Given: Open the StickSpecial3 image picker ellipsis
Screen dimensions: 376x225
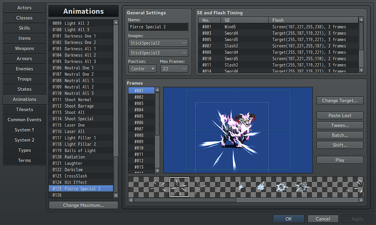Looking at the screenshot, I should [x=184, y=53].
